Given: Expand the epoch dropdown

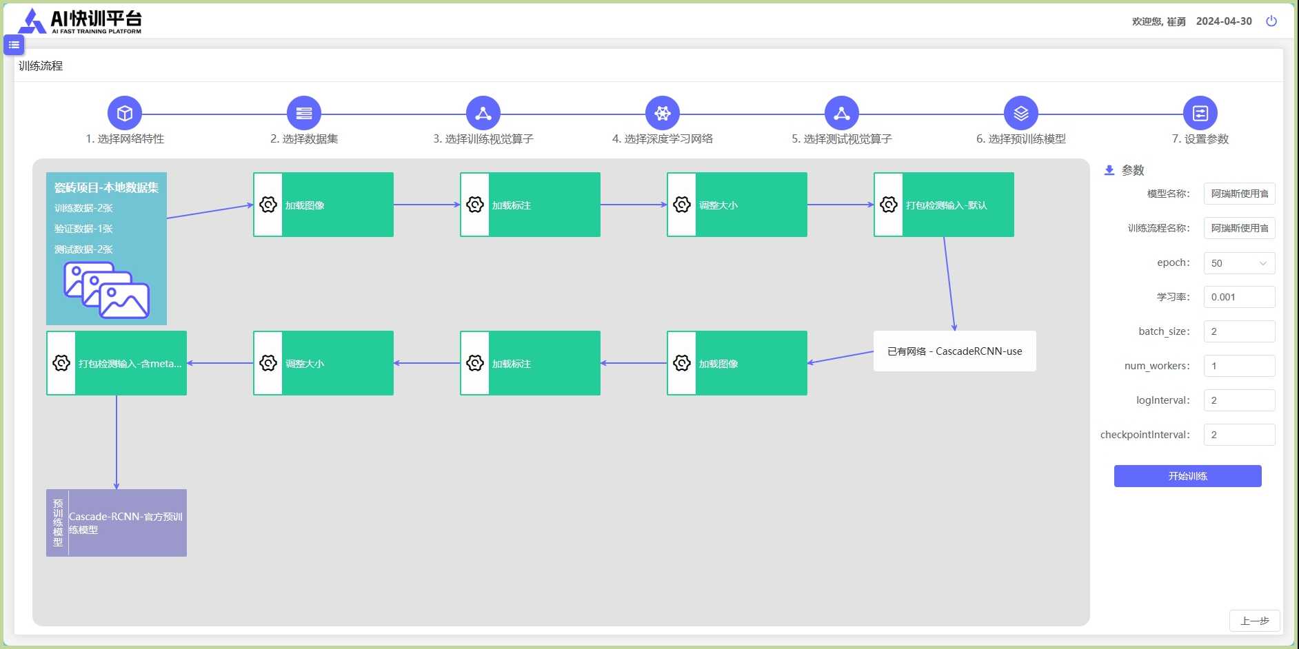Looking at the screenshot, I should click(x=1239, y=263).
